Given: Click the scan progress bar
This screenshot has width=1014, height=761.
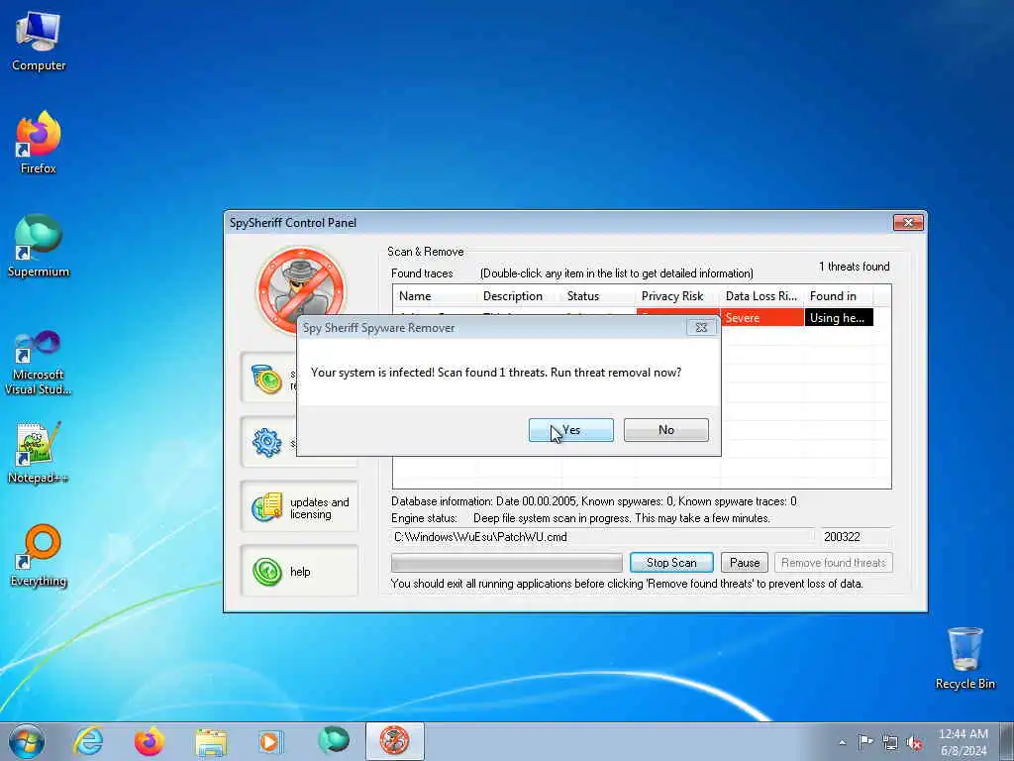Looking at the screenshot, I should tap(506, 563).
